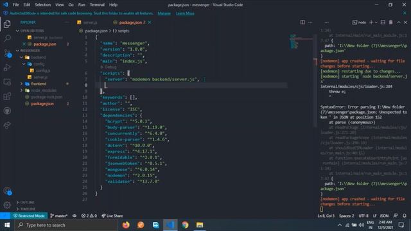Click the Manage link in banner
The height and width of the screenshot is (231, 411).
164,13
